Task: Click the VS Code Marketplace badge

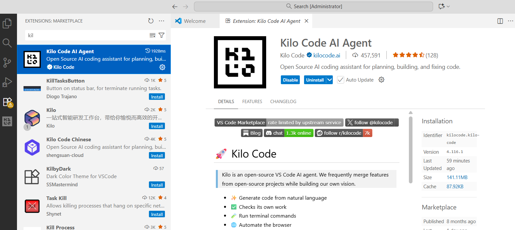Action: pos(279,123)
